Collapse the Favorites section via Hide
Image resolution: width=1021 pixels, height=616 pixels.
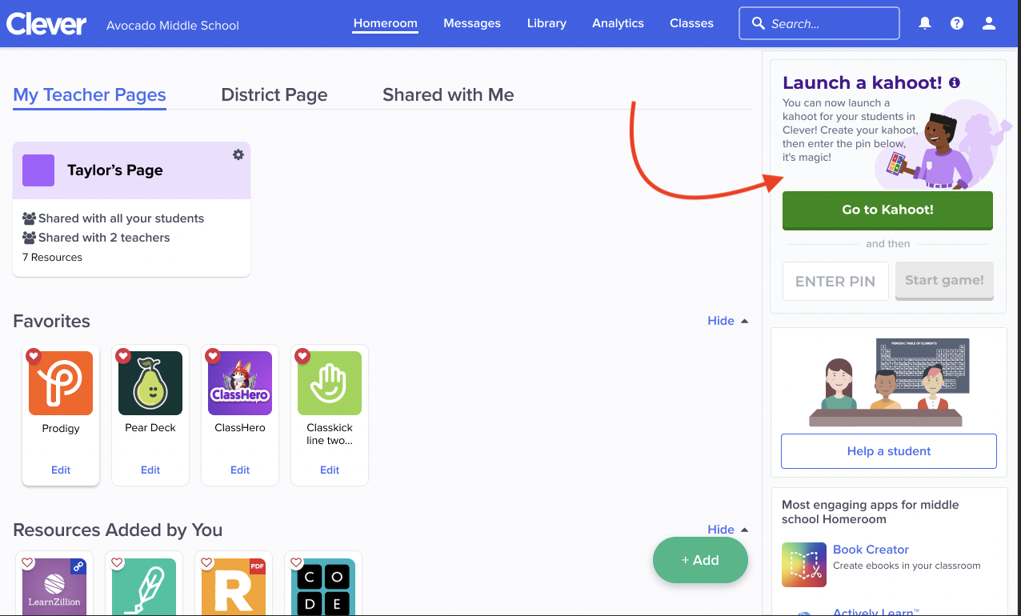click(x=719, y=320)
